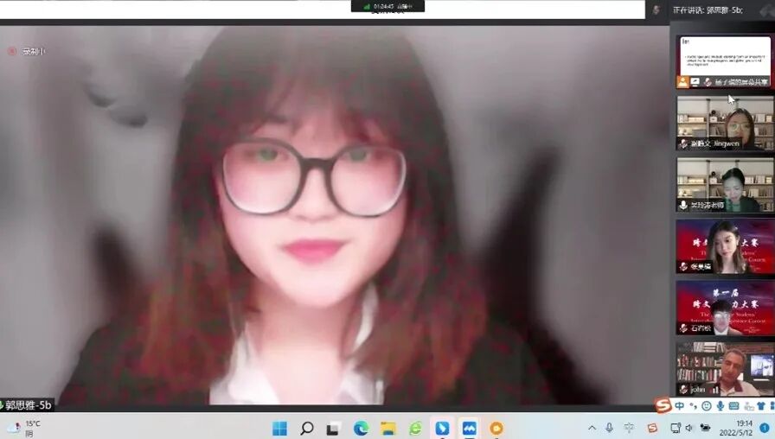Click the Sogou S logo on the IME bar
The width and height of the screenshot is (775, 439).
coord(663,405)
